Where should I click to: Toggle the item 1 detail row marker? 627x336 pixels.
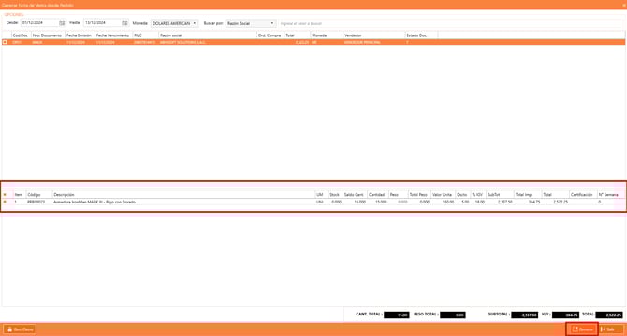tap(5, 203)
